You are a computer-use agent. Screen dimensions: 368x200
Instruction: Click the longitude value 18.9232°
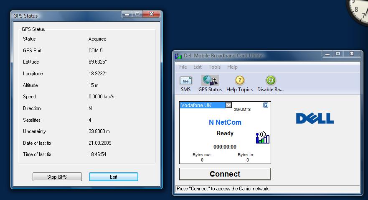[x=98, y=74]
